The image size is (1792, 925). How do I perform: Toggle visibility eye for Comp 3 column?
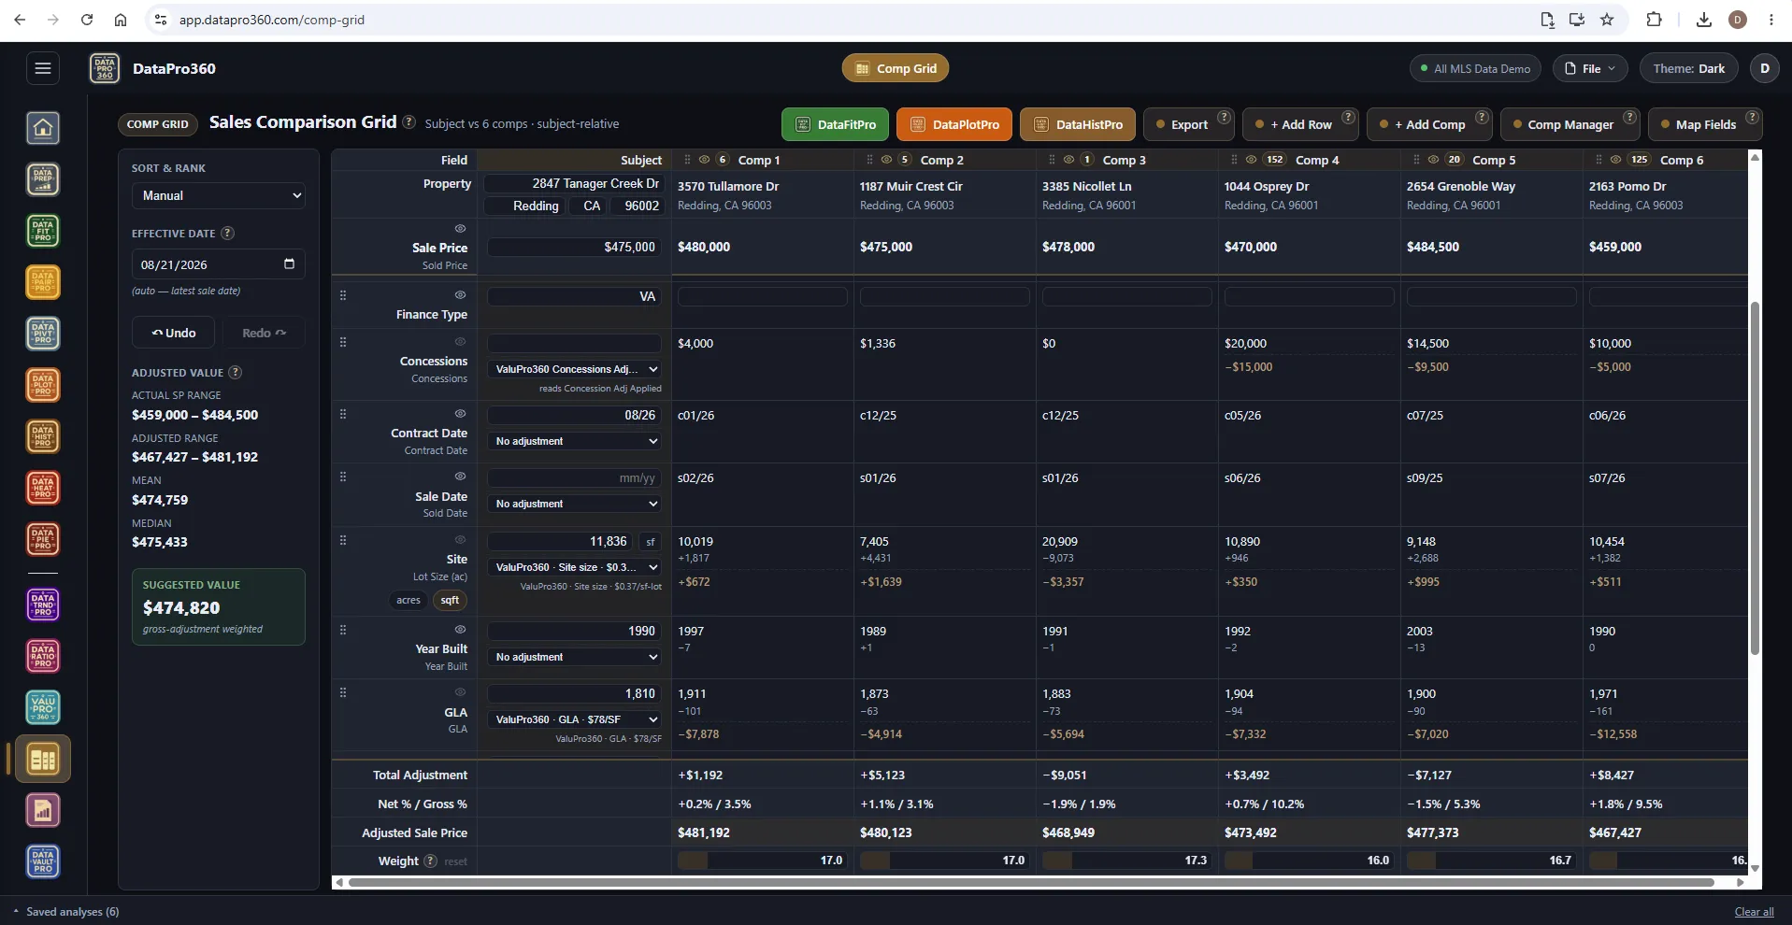(1068, 160)
